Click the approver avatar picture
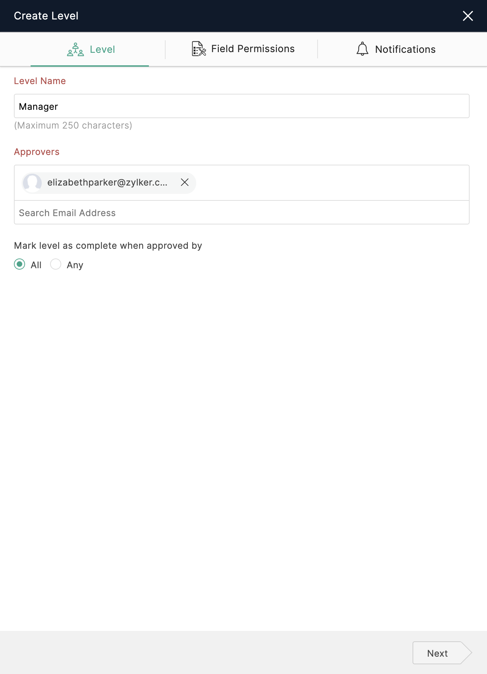Image resolution: width=487 pixels, height=674 pixels. tap(32, 183)
